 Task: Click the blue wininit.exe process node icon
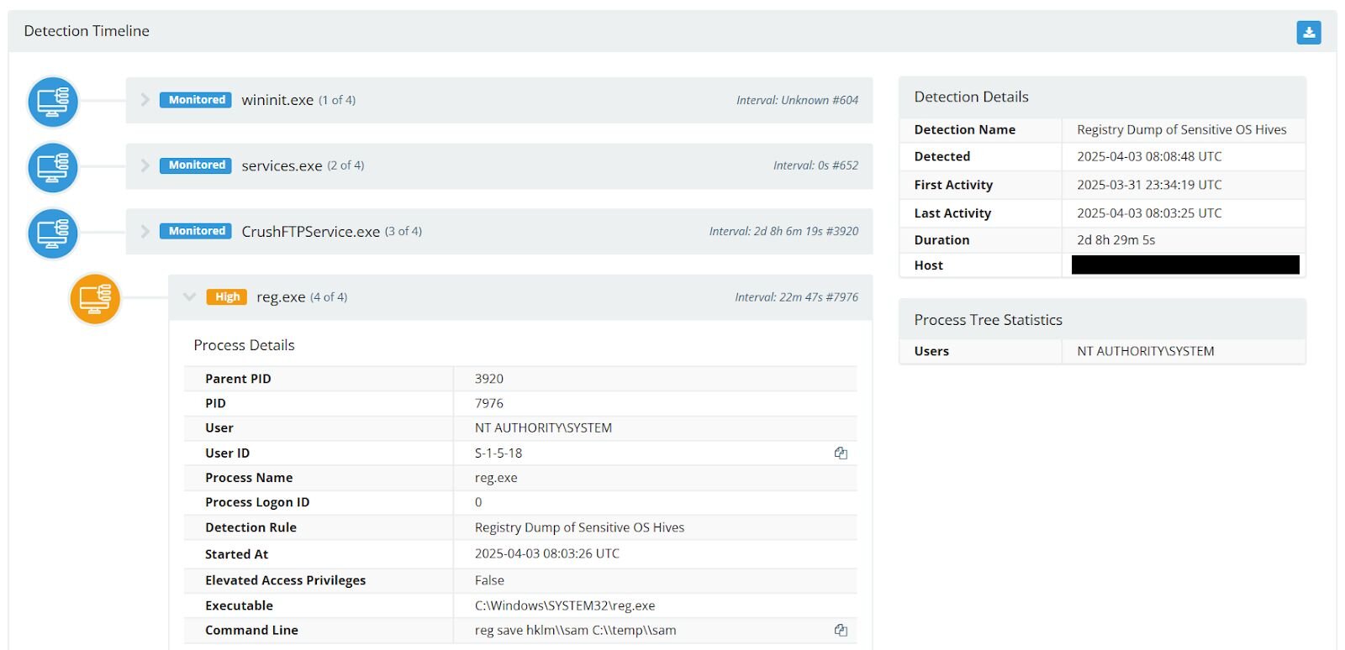point(53,102)
